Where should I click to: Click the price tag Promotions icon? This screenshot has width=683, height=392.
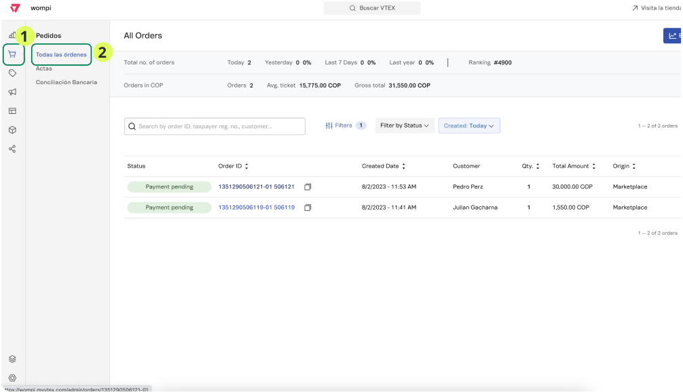(12, 73)
